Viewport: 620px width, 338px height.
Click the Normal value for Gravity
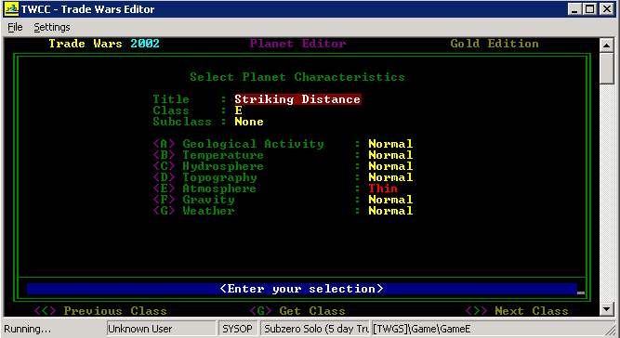click(x=390, y=200)
